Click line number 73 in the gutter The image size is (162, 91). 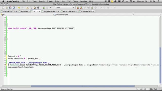pos(5,63)
